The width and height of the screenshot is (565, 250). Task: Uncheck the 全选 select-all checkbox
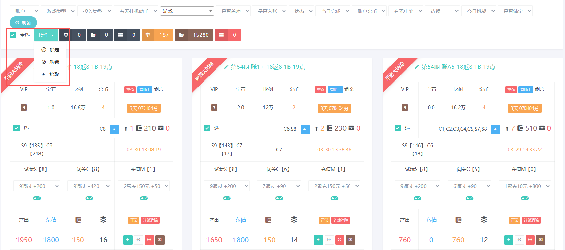[x=13, y=35]
